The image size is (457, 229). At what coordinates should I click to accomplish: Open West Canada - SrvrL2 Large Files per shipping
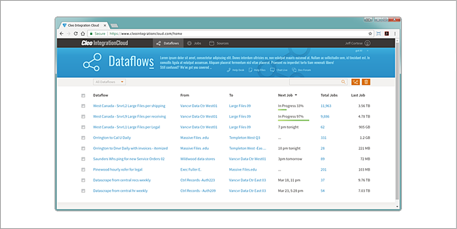pos(129,106)
